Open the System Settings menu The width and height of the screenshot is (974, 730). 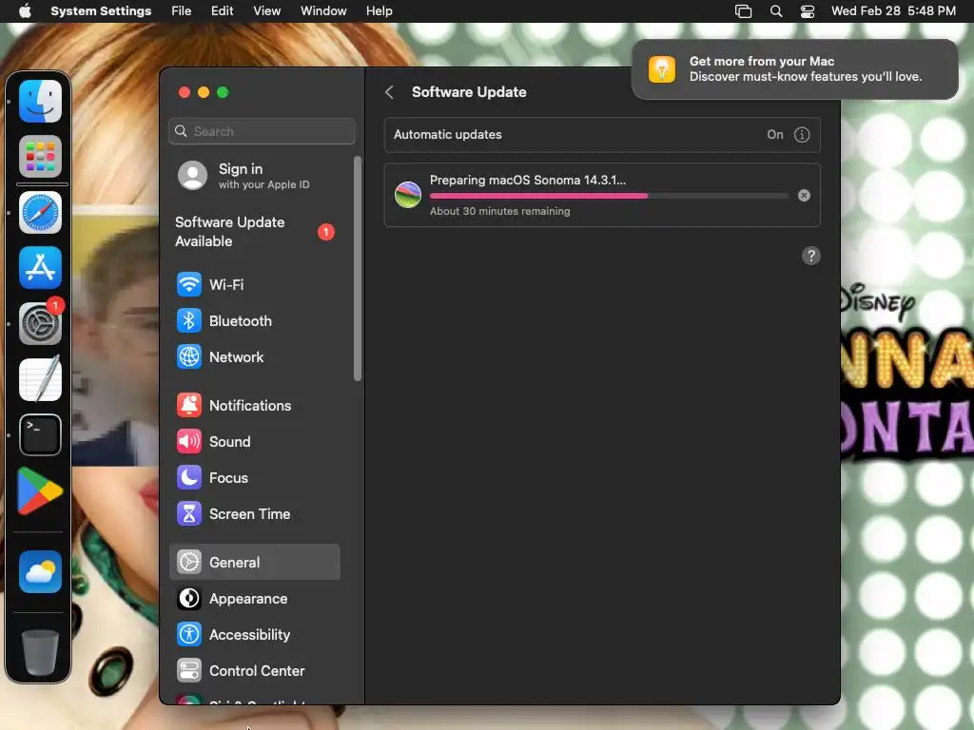(x=101, y=11)
